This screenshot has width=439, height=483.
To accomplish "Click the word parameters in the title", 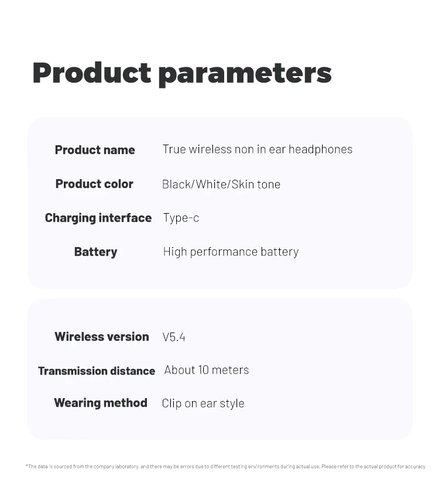I will click(245, 75).
